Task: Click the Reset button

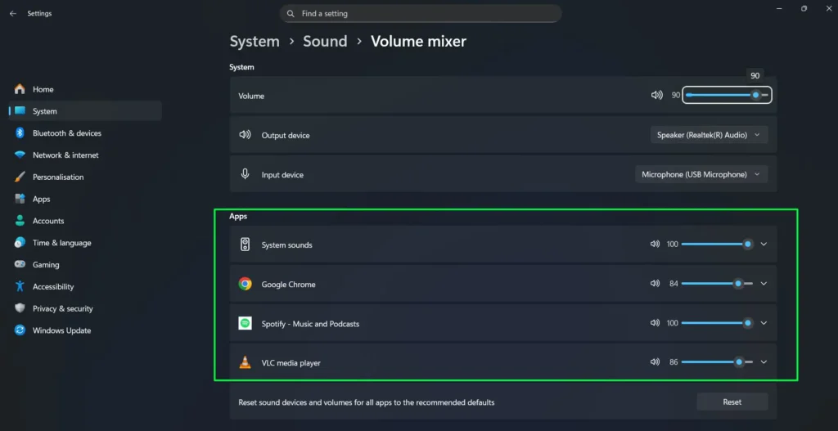Action: [x=732, y=402]
